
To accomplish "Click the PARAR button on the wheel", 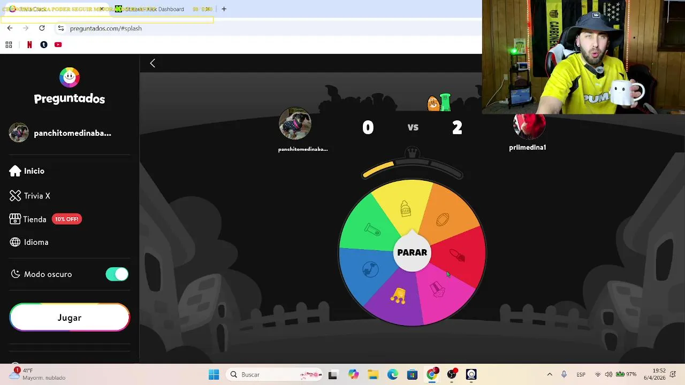I will click(412, 252).
